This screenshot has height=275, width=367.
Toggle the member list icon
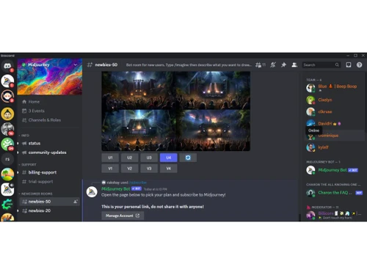[294, 65]
